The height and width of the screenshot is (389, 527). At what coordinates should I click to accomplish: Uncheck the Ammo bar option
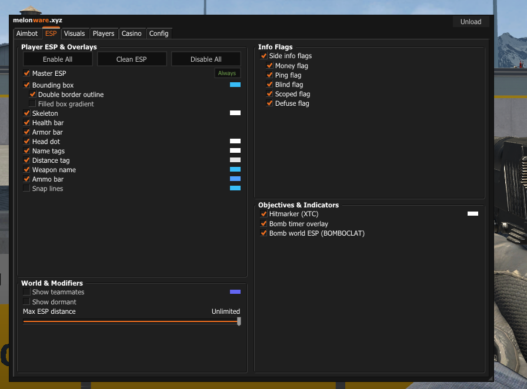[26, 179]
